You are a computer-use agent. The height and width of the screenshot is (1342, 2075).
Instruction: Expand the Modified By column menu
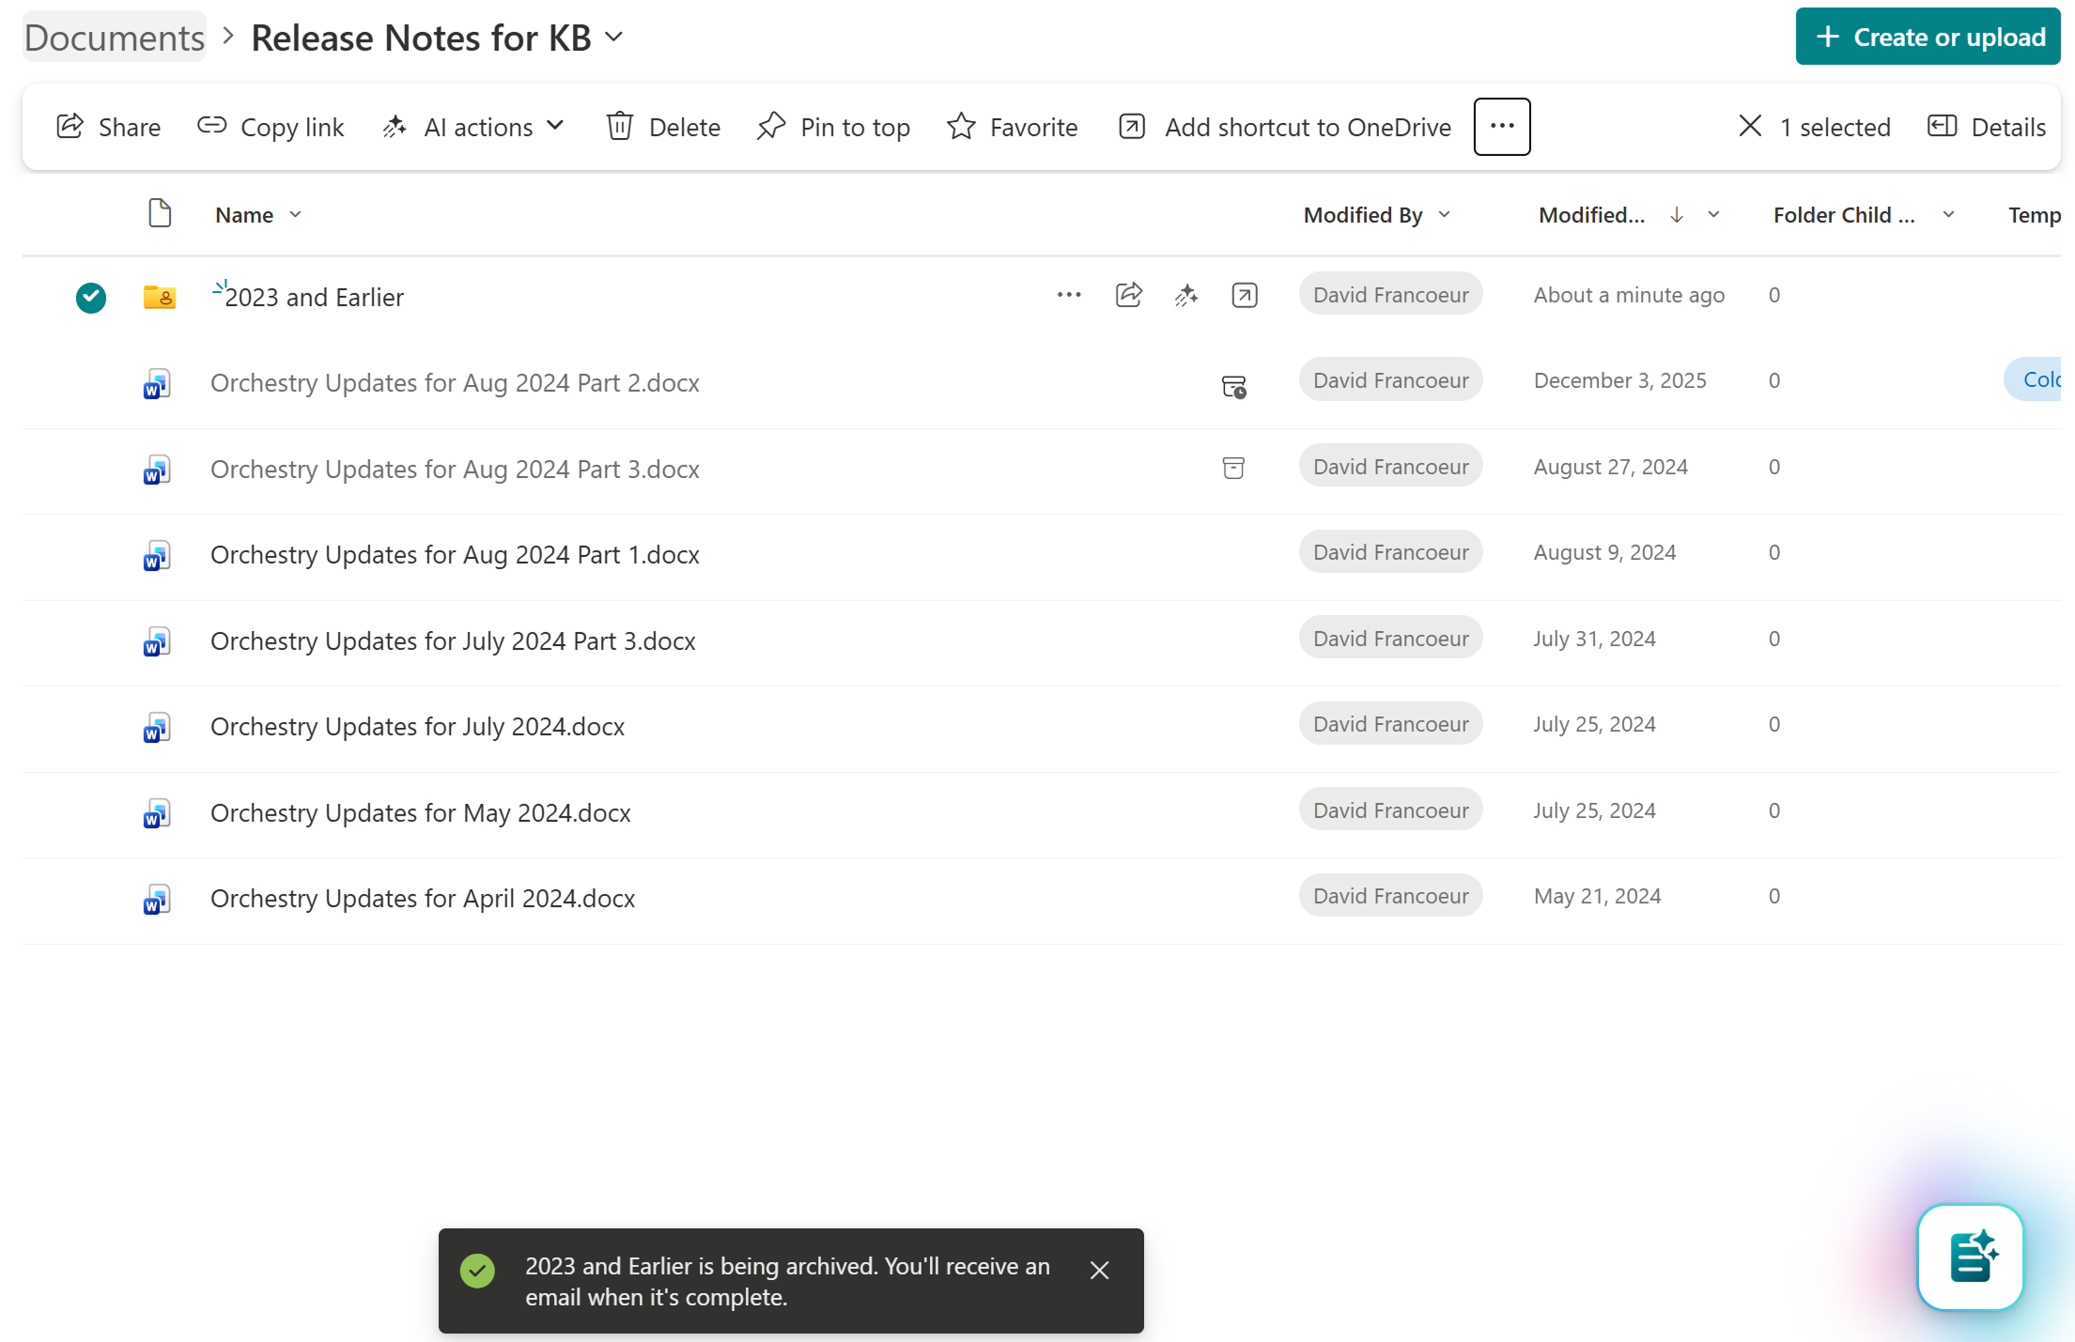1445,215
